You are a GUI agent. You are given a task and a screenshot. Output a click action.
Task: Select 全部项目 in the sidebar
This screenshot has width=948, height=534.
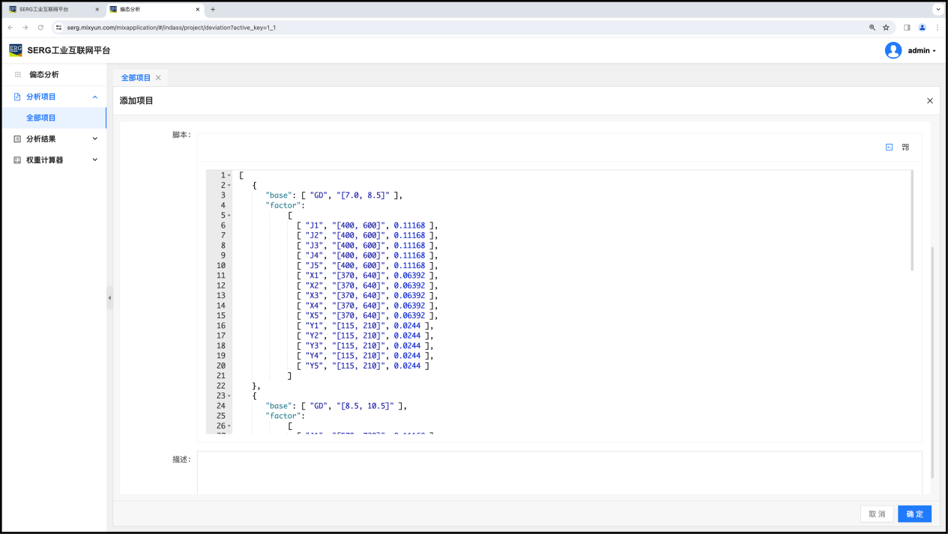pyautogui.click(x=41, y=118)
